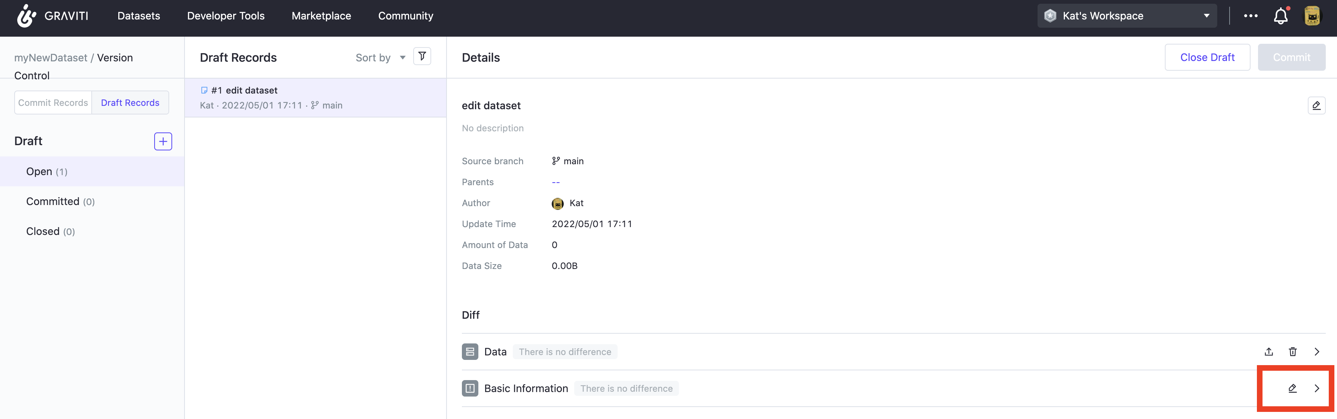
Task: Select the #1 edit dataset draft record
Action: click(x=316, y=98)
